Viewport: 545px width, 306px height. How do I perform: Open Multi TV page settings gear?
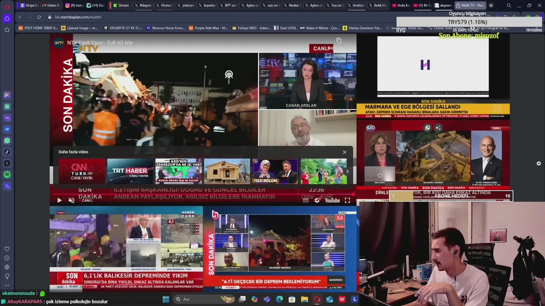click(539, 164)
